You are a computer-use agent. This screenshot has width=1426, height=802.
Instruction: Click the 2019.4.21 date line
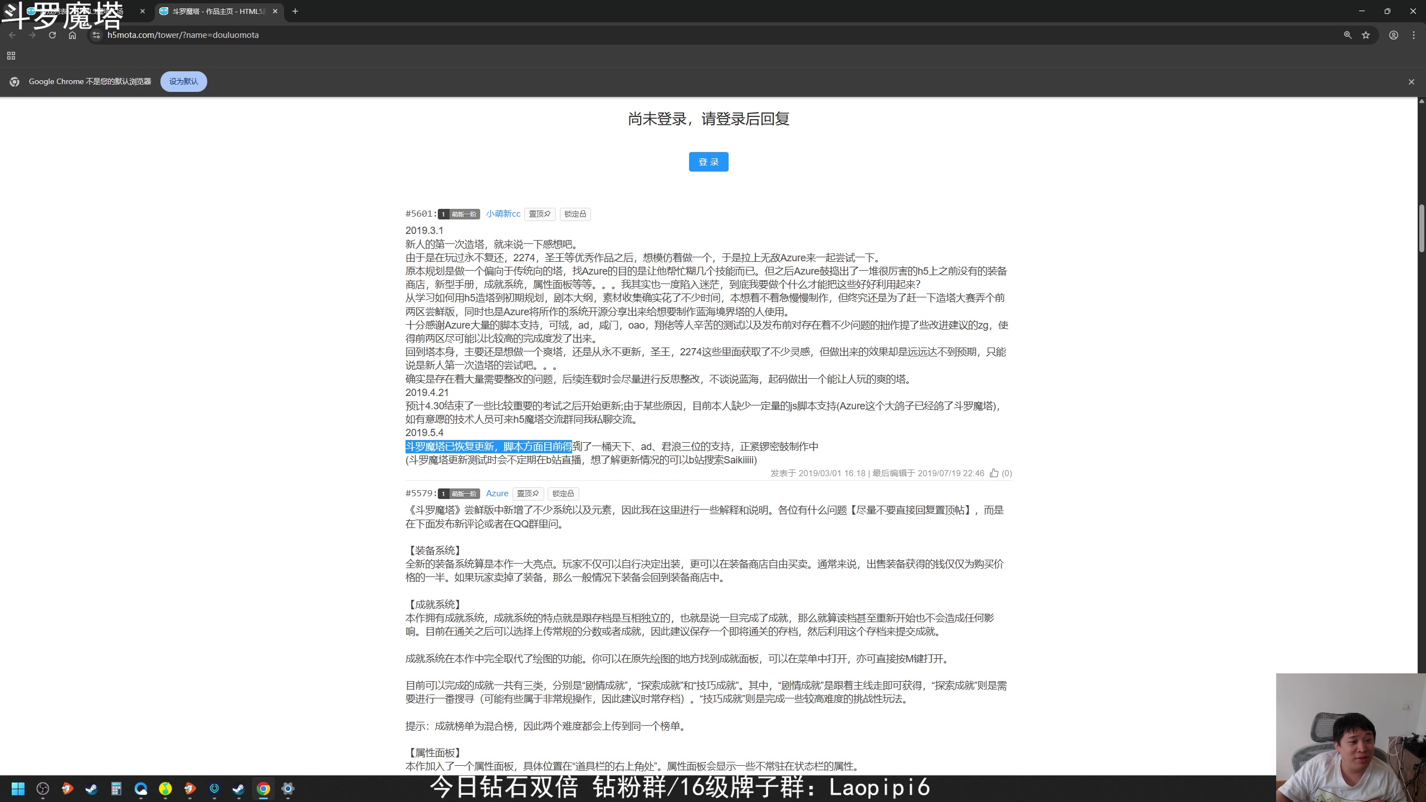point(427,393)
